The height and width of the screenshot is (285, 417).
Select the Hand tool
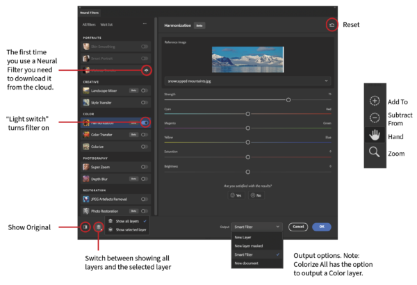(375, 135)
